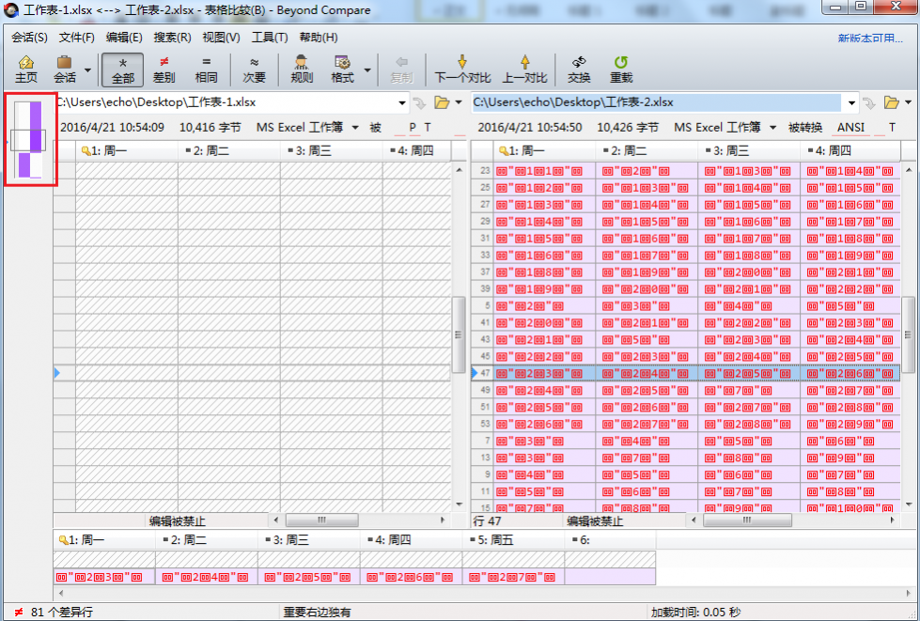Expand the left file path dropdown

402,102
